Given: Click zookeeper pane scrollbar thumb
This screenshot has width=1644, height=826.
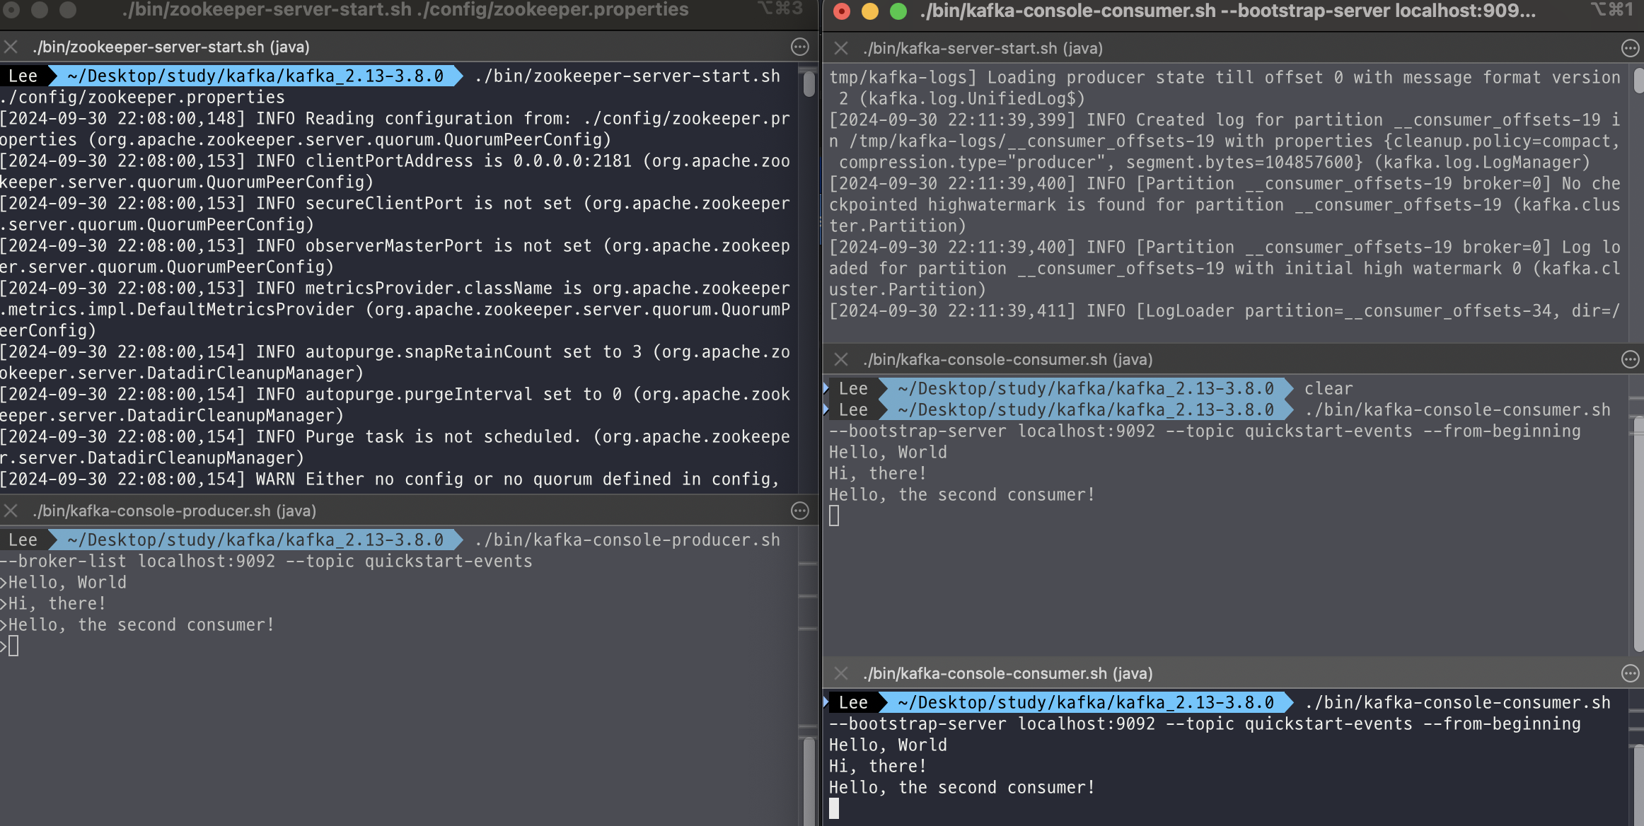Looking at the screenshot, I should [809, 84].
